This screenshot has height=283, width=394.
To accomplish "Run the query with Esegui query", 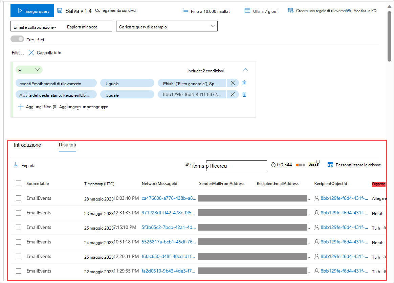I will click(x=32, y=10).
